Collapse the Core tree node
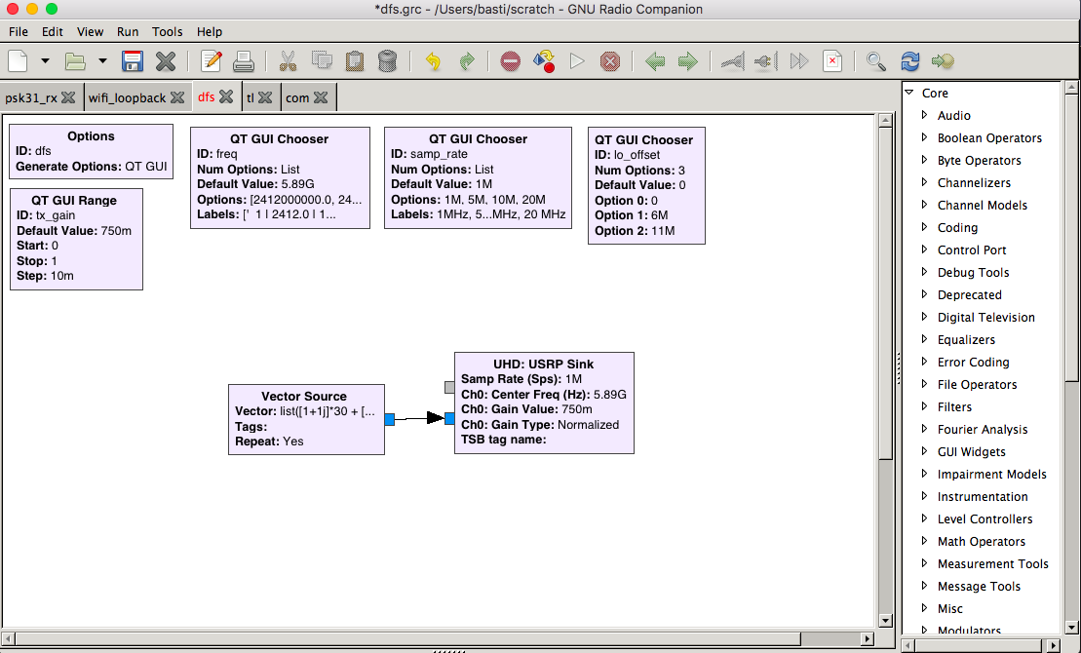Screen dimensions: 1081x653 click(909, 93)
